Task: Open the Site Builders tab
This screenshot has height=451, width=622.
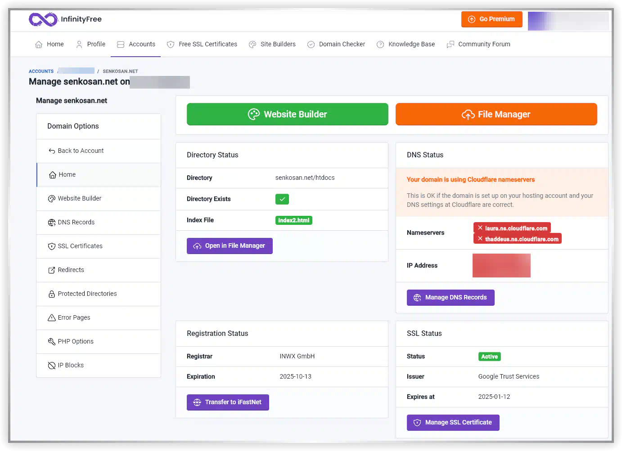Action: 272,44
